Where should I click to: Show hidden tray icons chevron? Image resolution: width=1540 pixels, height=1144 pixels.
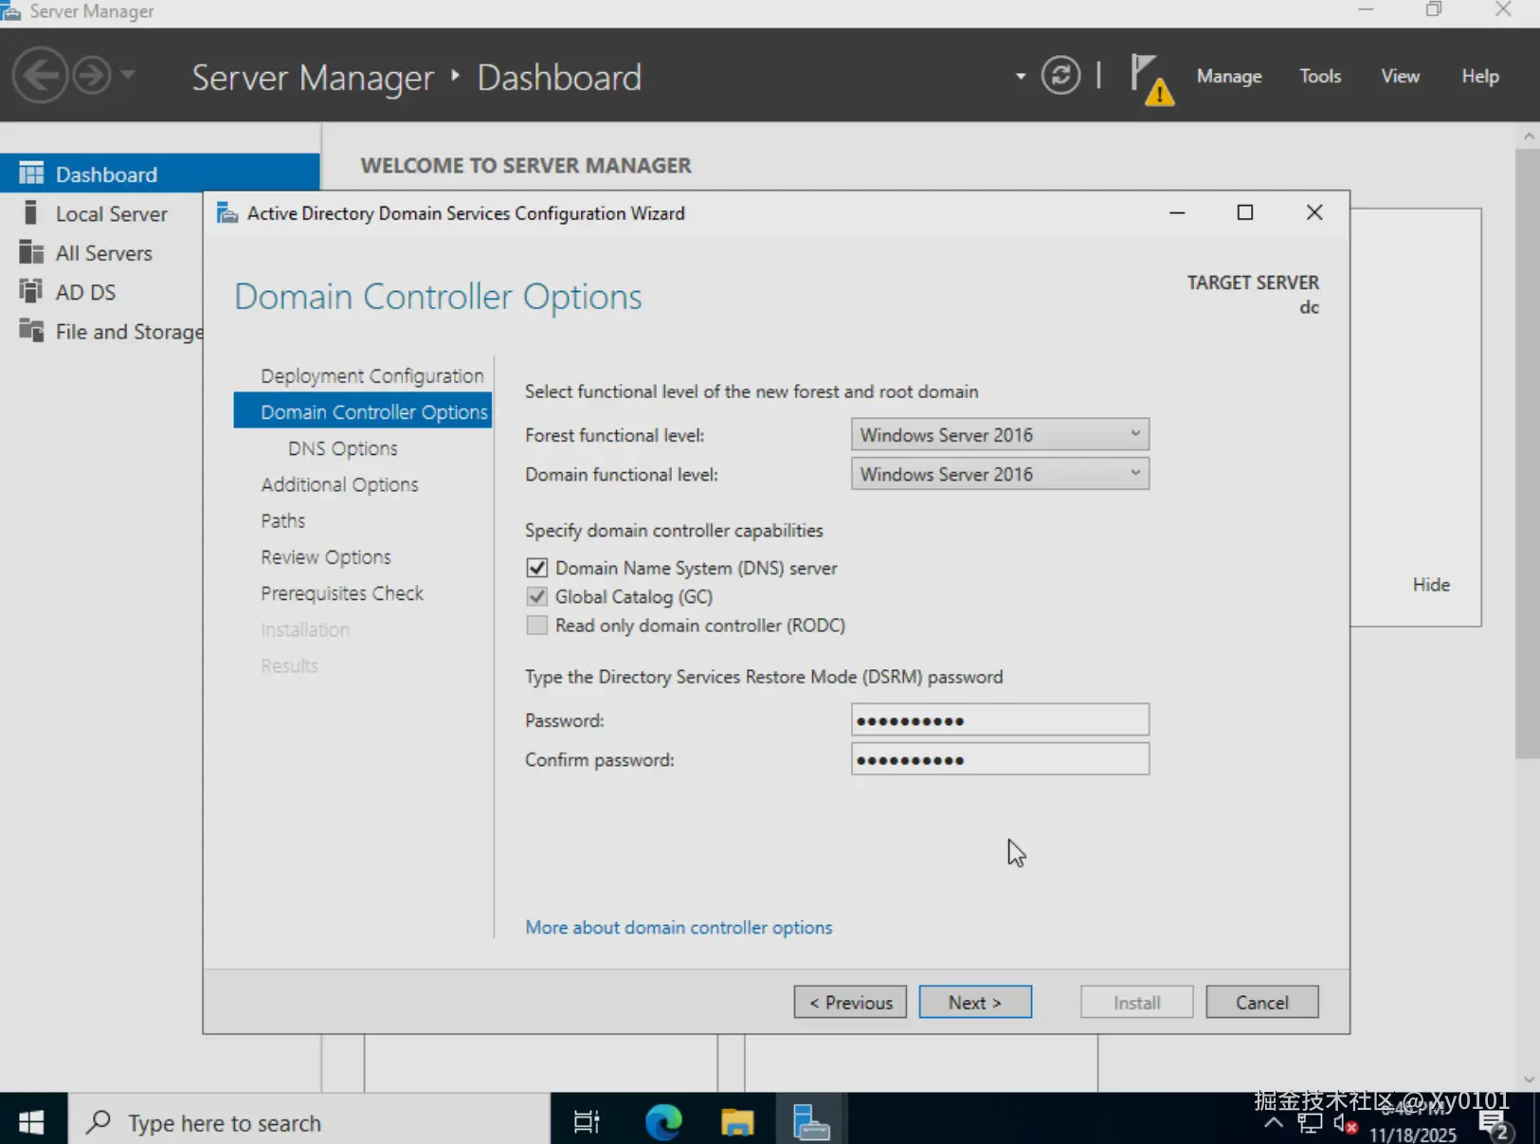[x=1274, y=1123]
